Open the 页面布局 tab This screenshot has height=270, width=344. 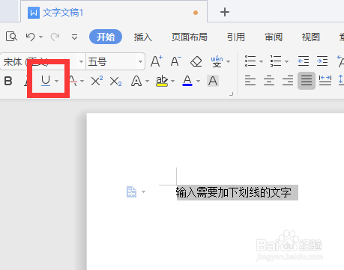tap(190, 37)
